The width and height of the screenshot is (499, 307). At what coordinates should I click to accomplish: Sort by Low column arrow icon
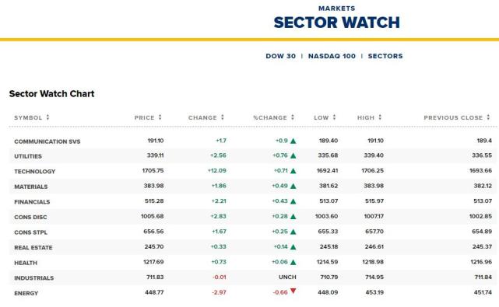tap(334, 117)
